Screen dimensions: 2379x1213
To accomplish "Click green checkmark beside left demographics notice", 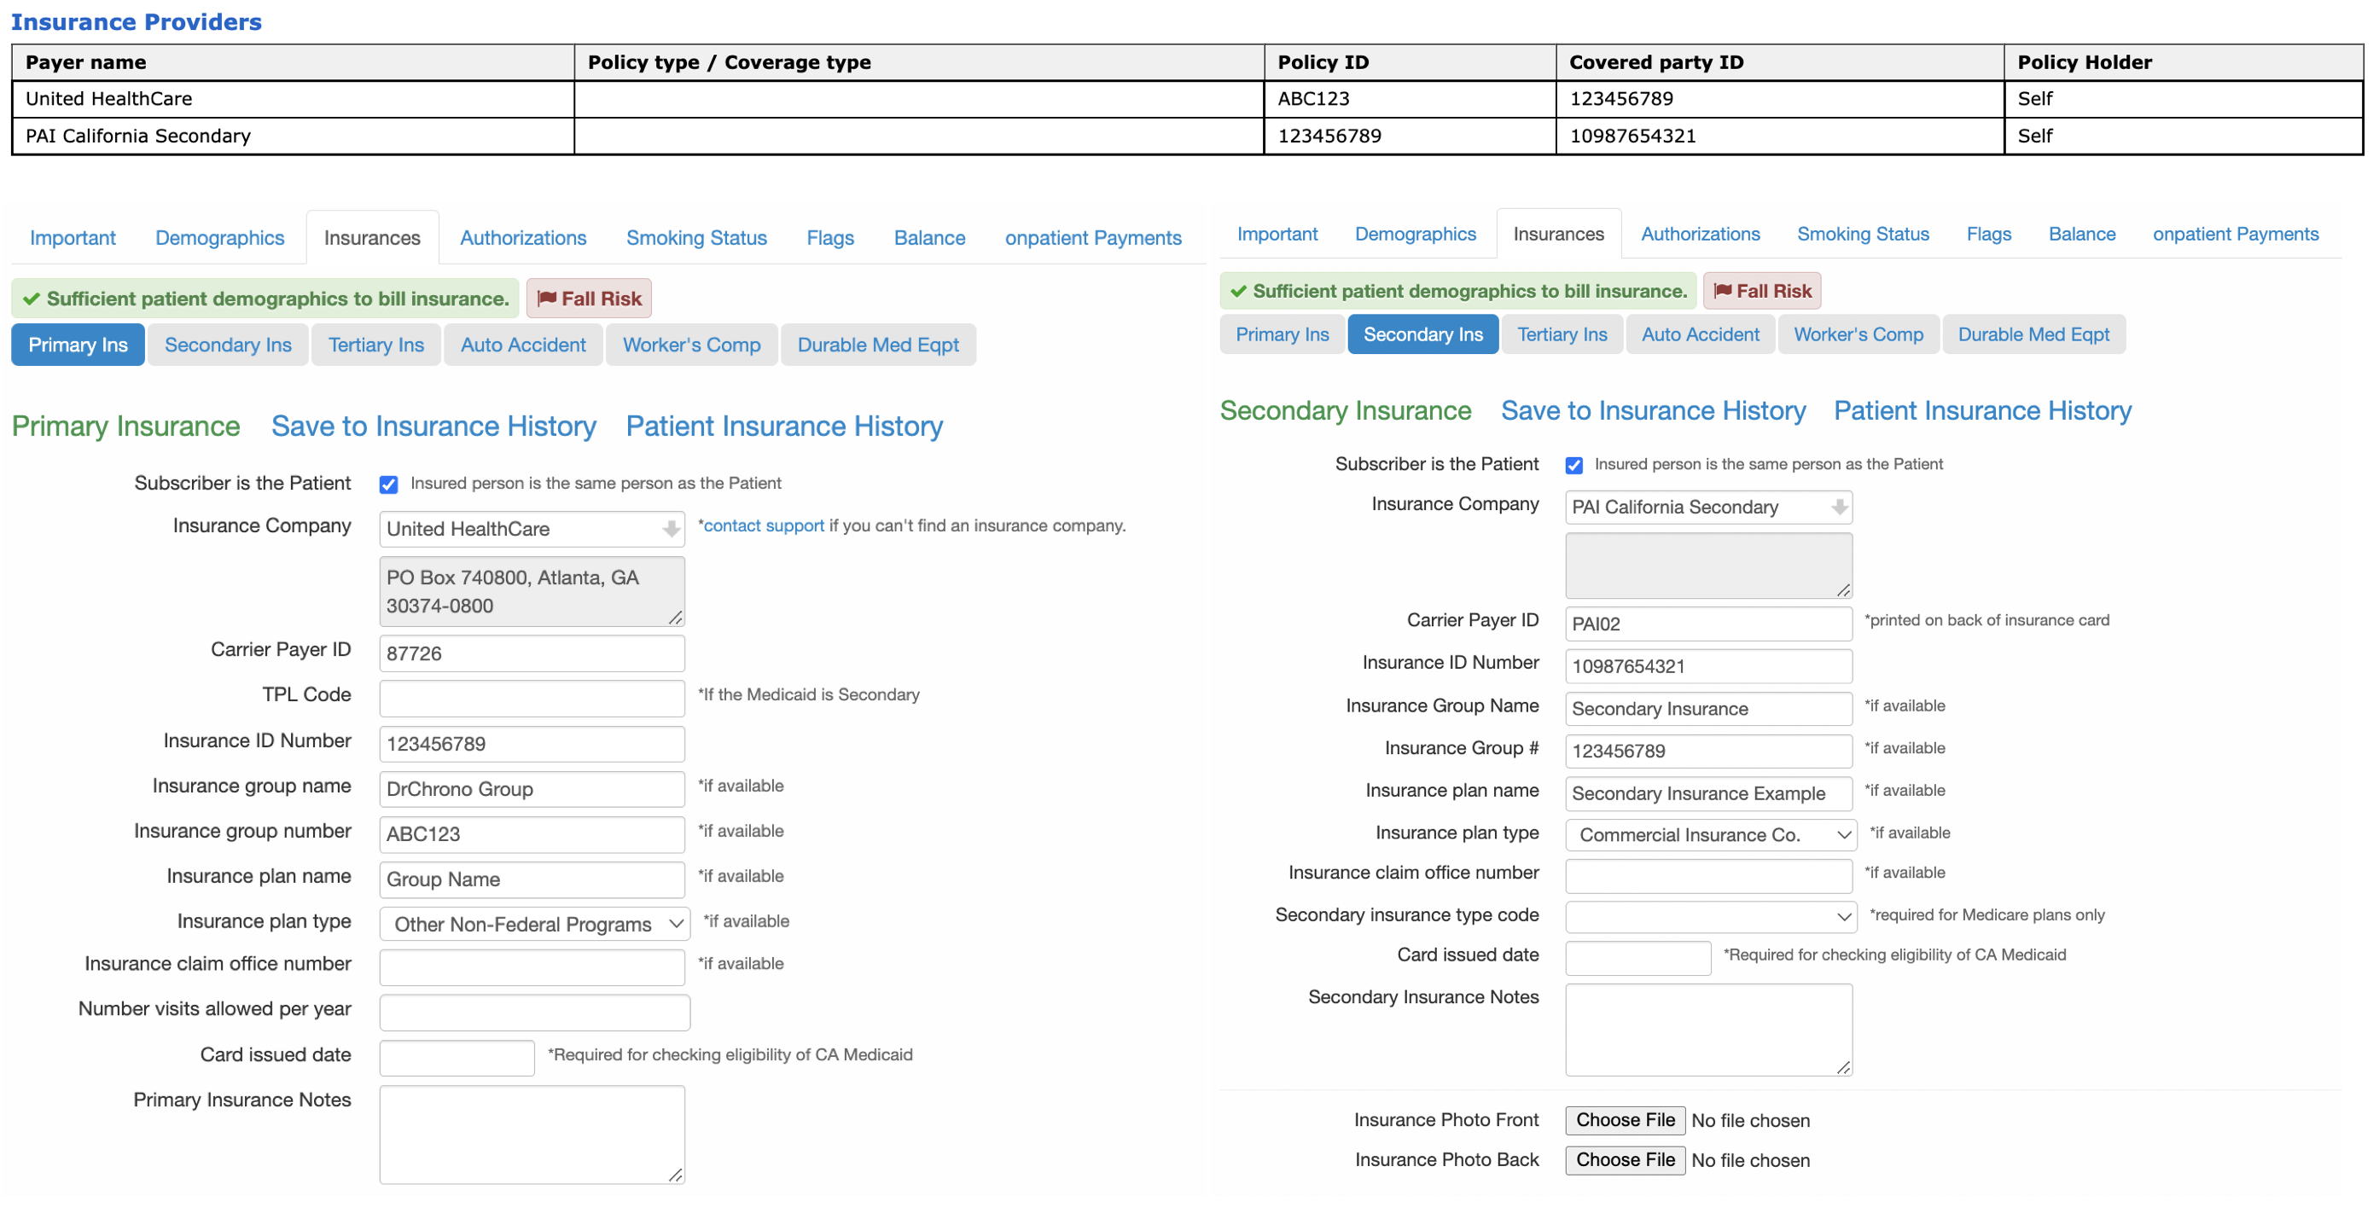I will pyautogui.click(x=32, y=299).
